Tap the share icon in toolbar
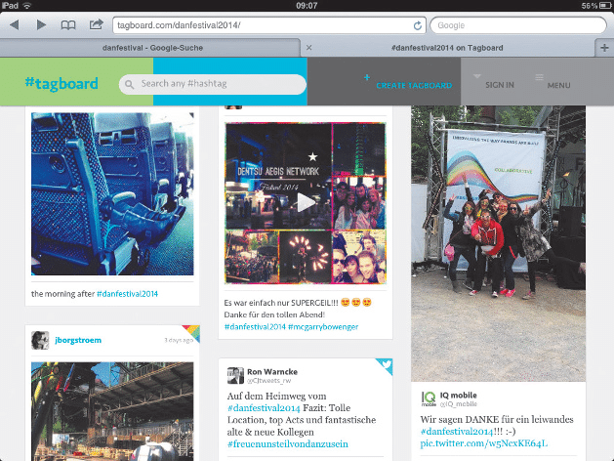 pyautogui.click(x=96, y=24)
